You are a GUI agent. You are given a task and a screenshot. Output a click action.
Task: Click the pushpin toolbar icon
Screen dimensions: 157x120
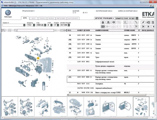pos(143,22)
